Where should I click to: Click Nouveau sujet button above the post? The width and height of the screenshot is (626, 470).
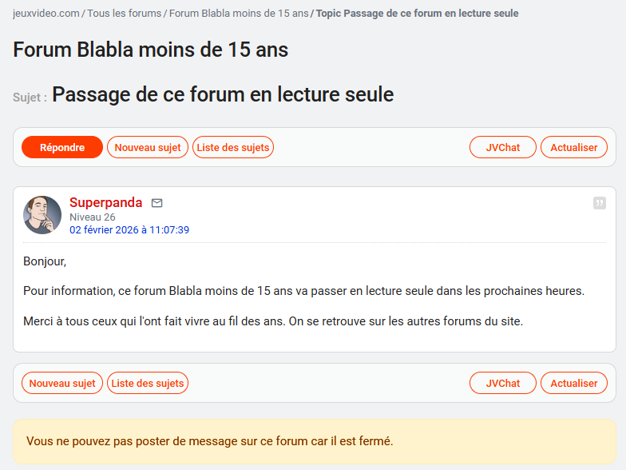pos(148,148)
